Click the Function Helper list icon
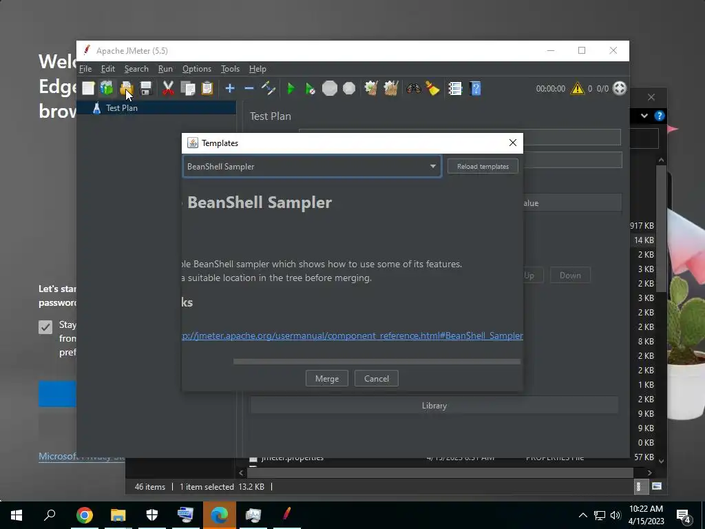The image size is (705, 529). pyautogui.click(x=455, y=88)
